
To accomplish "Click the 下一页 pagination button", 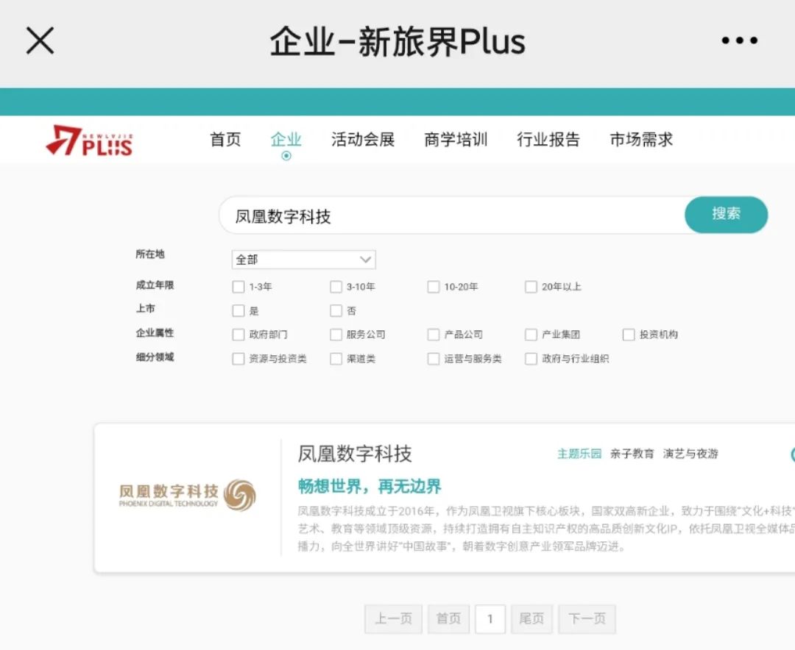I will (x=587, y=619).
